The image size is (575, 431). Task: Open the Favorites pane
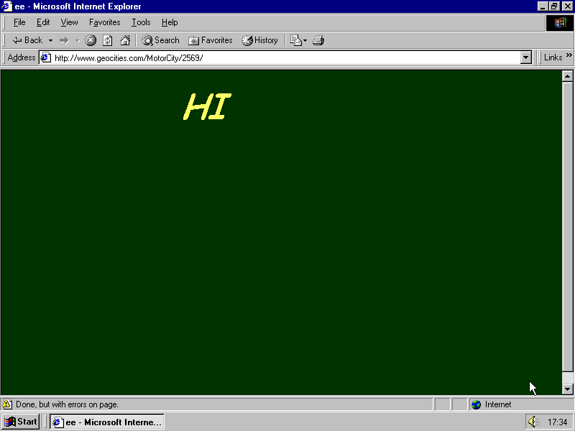tap(211, 40)
